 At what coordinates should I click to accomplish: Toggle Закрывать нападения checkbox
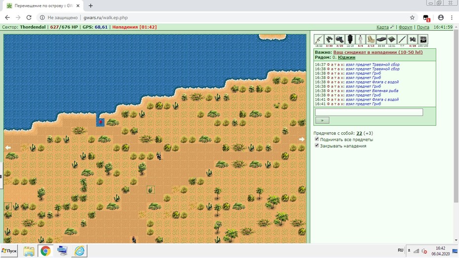(x=317, y=146)
